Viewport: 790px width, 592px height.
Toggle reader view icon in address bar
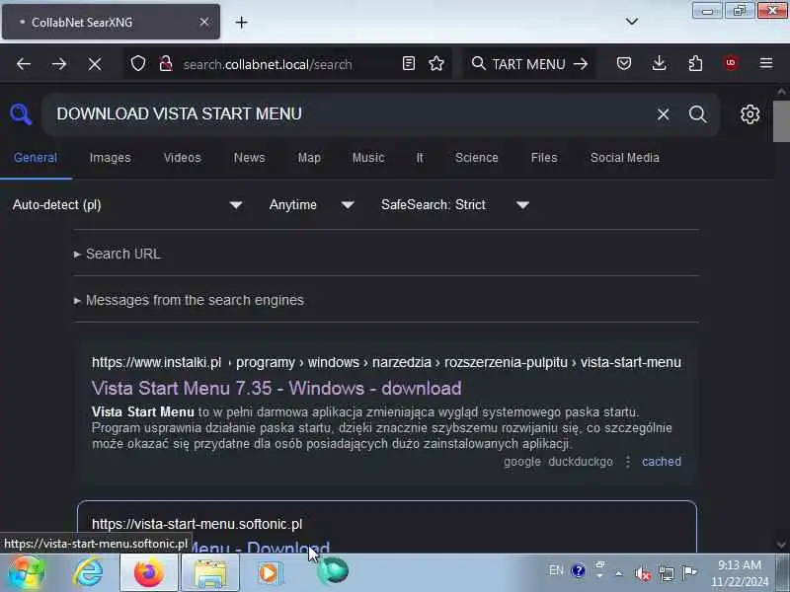coord(409,63)
